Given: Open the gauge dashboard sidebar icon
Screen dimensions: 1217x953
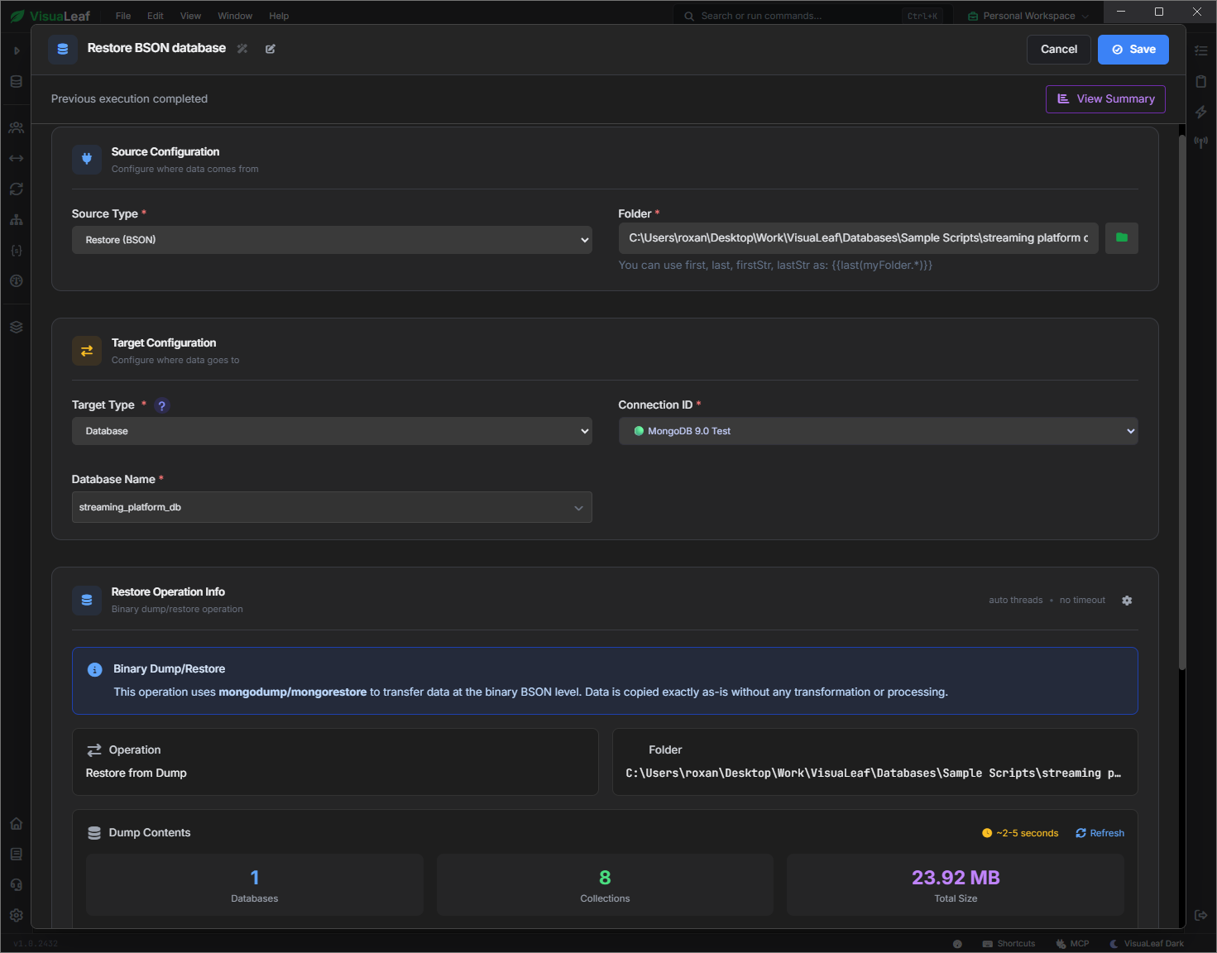Looking at the screenshot, I should pyautogui.click(x=16, y=281).
